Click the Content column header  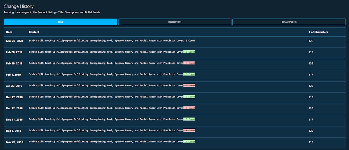click(x=34, y=32)
